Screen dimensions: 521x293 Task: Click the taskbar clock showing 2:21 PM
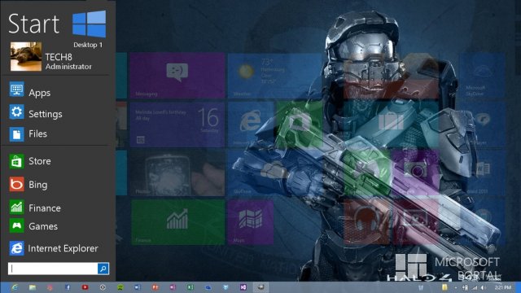pyautogui.click(x=502, y=287)
